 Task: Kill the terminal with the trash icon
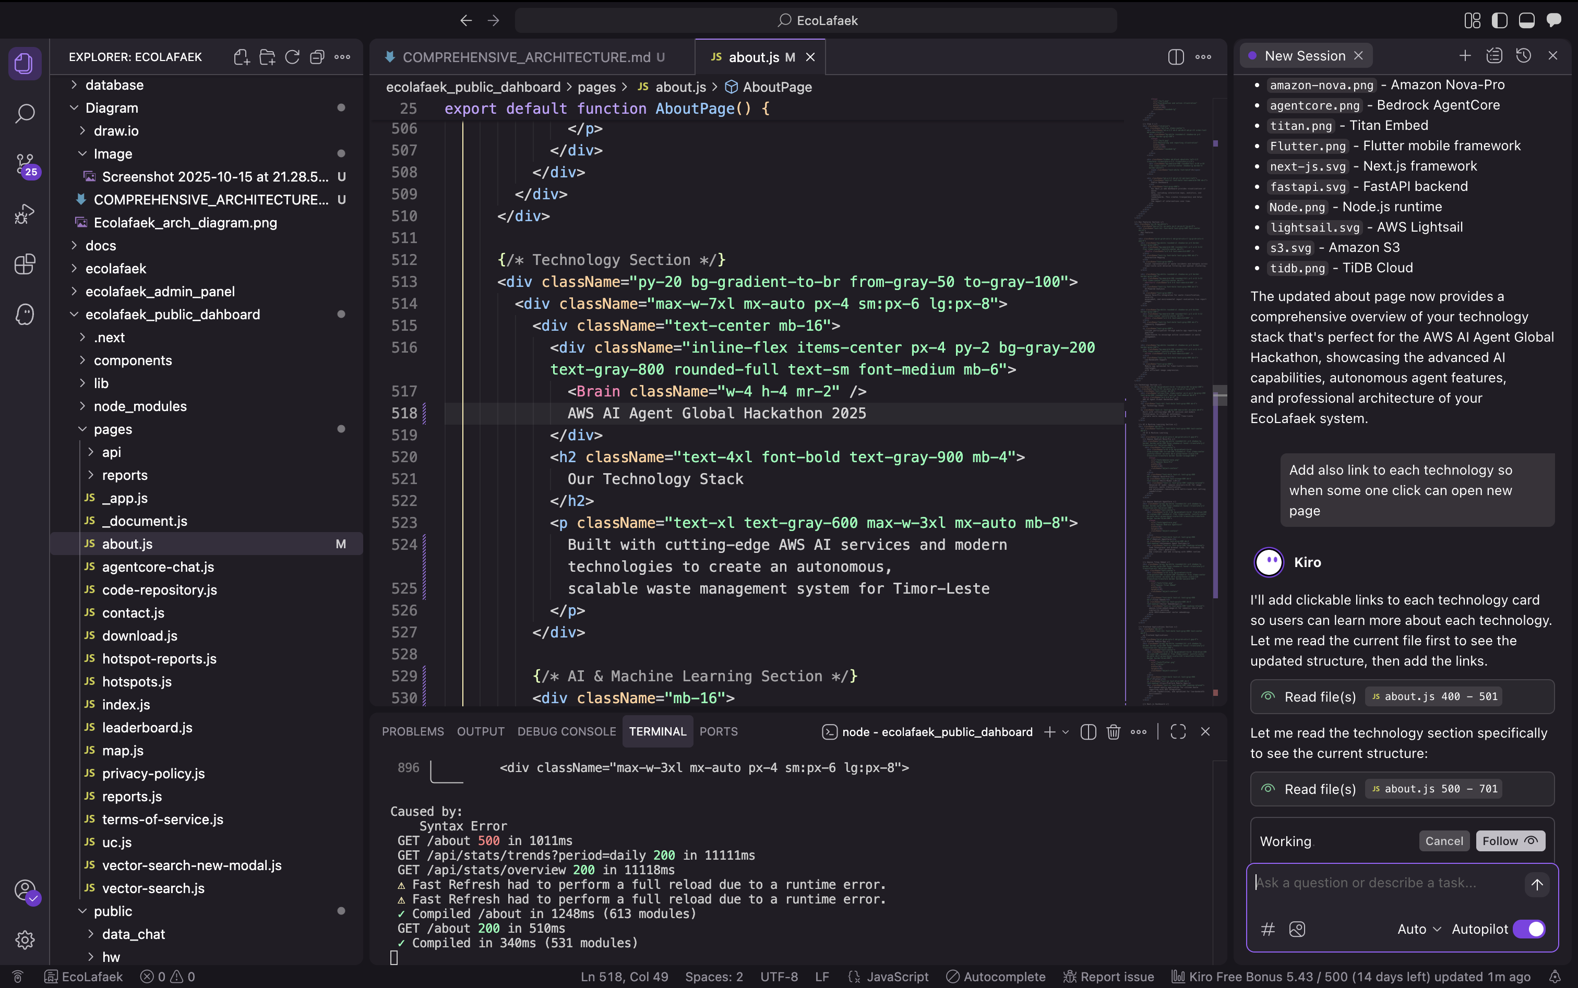click(1112, 732)
